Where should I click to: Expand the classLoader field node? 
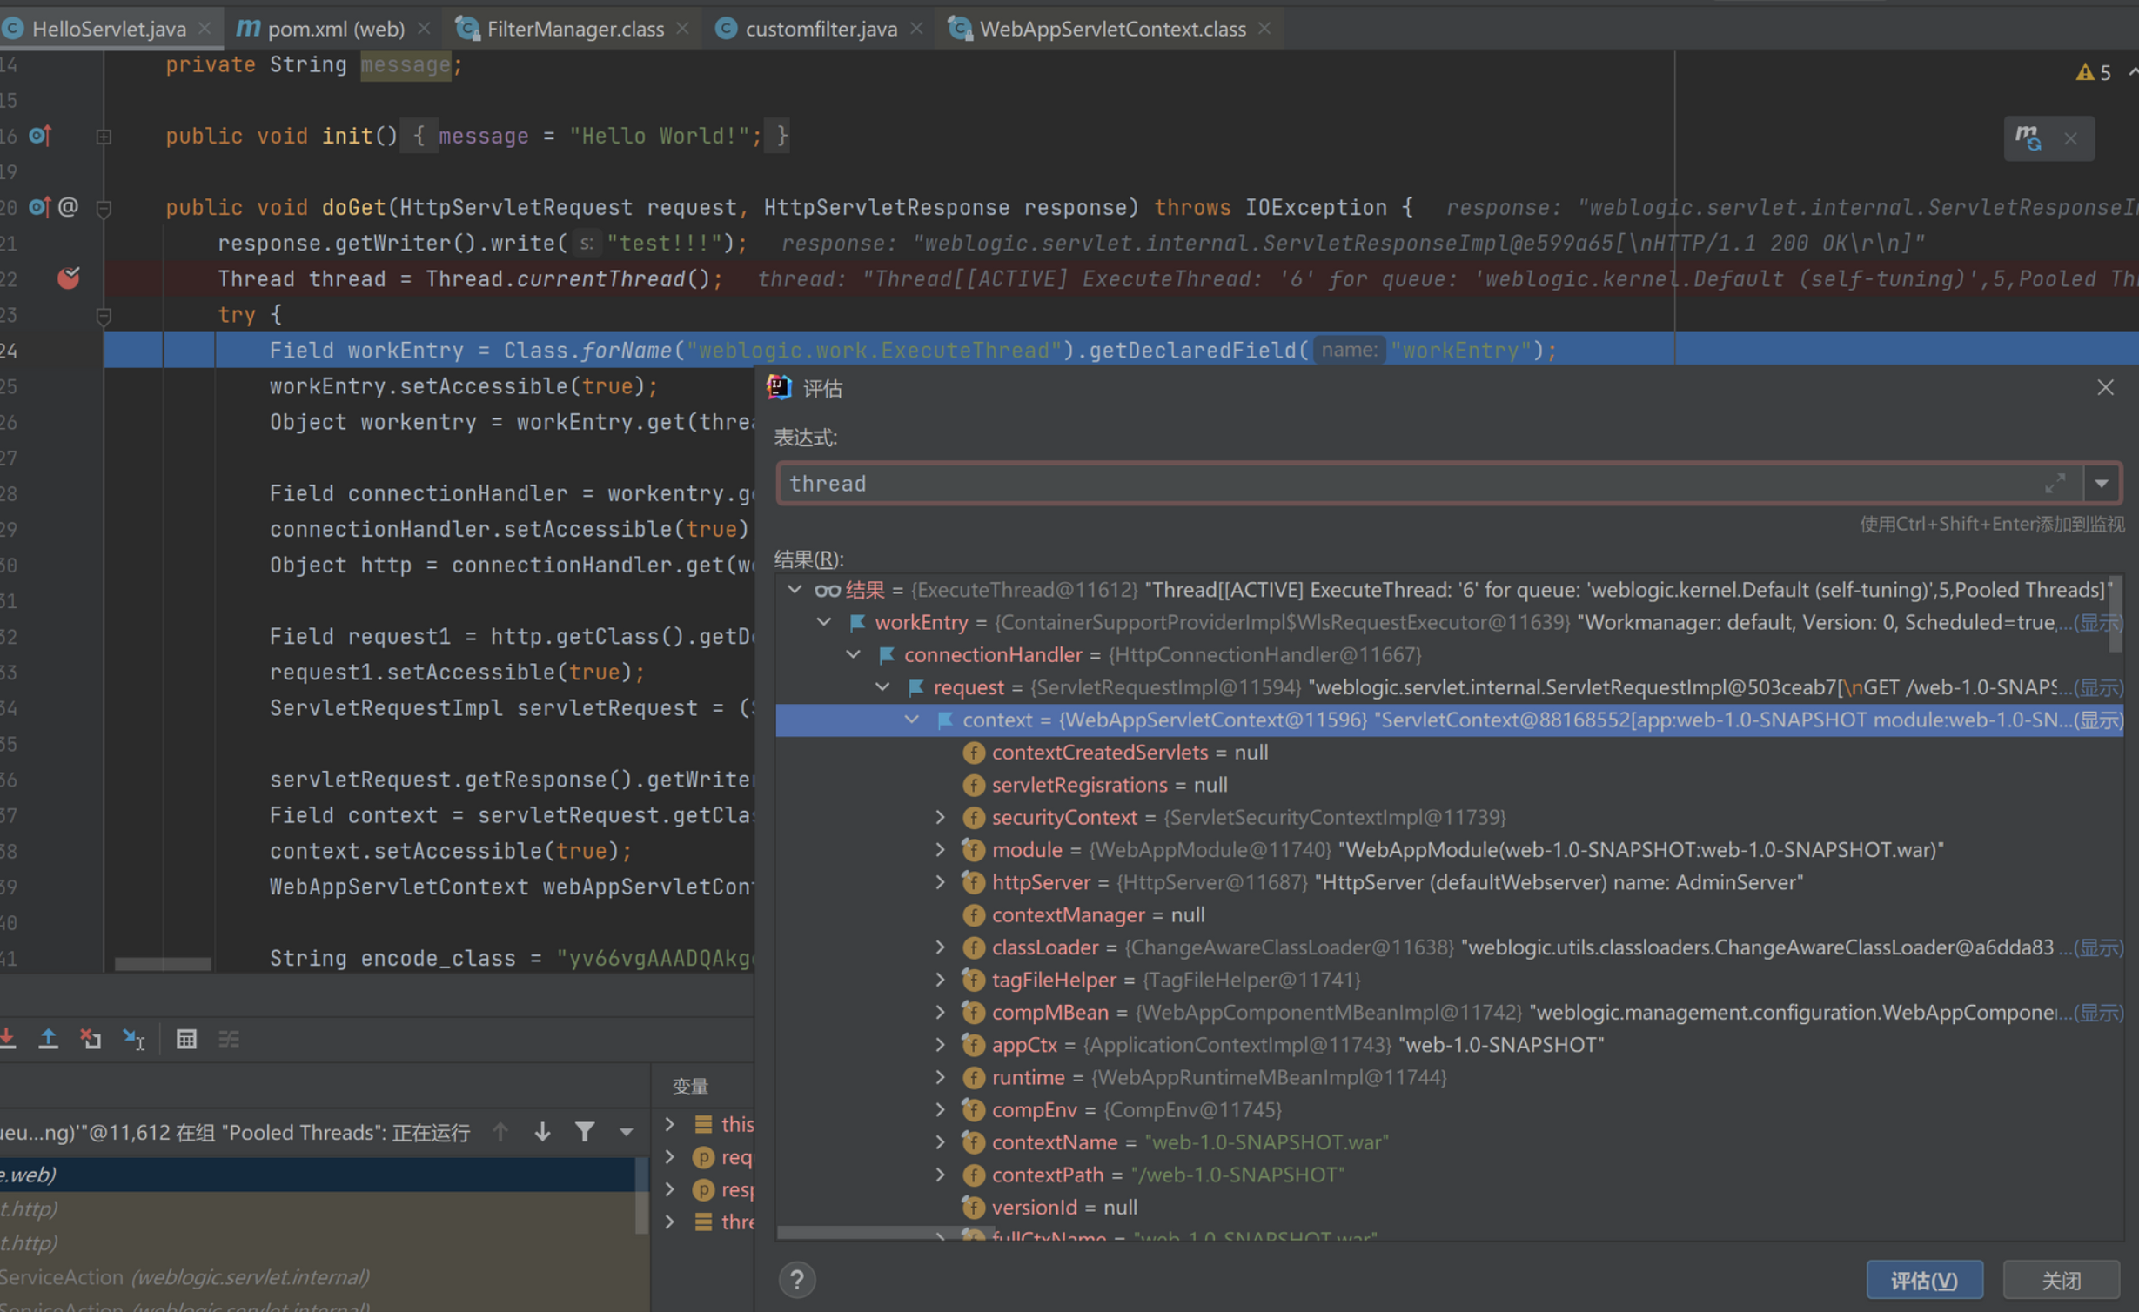coord(940,947)
